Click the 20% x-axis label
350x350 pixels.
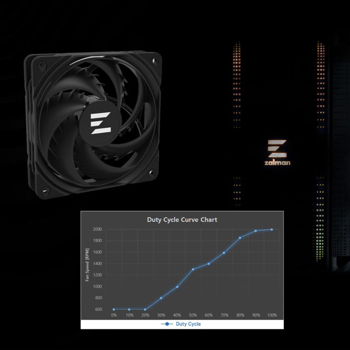click(x=145, y=315)
